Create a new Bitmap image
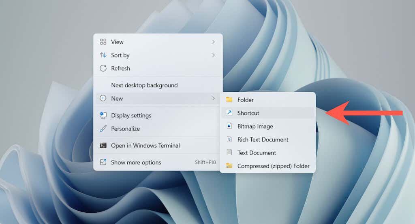Viewport: 415px width, 224px height. point(267,126)
